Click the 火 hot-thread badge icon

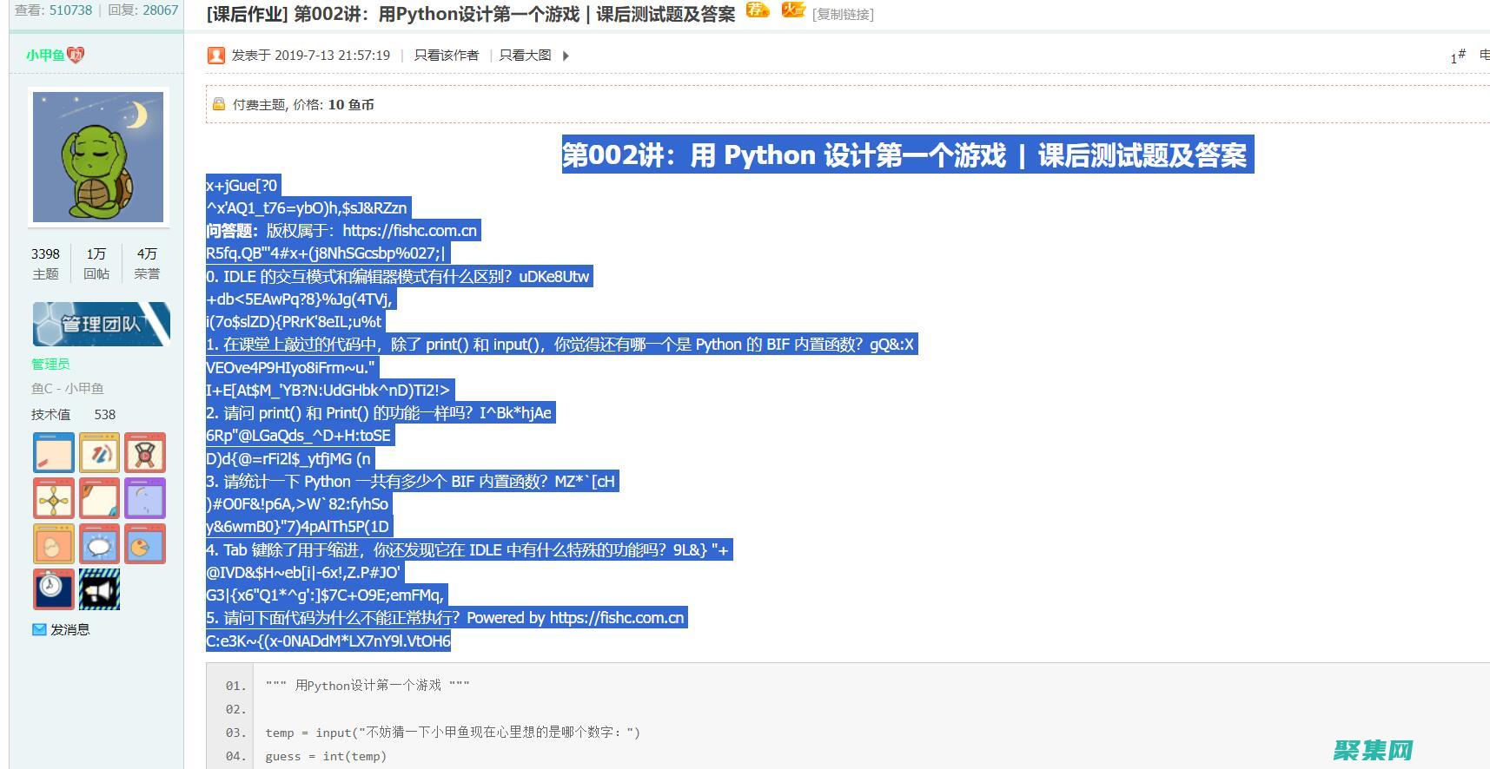[x=792, y=11]
